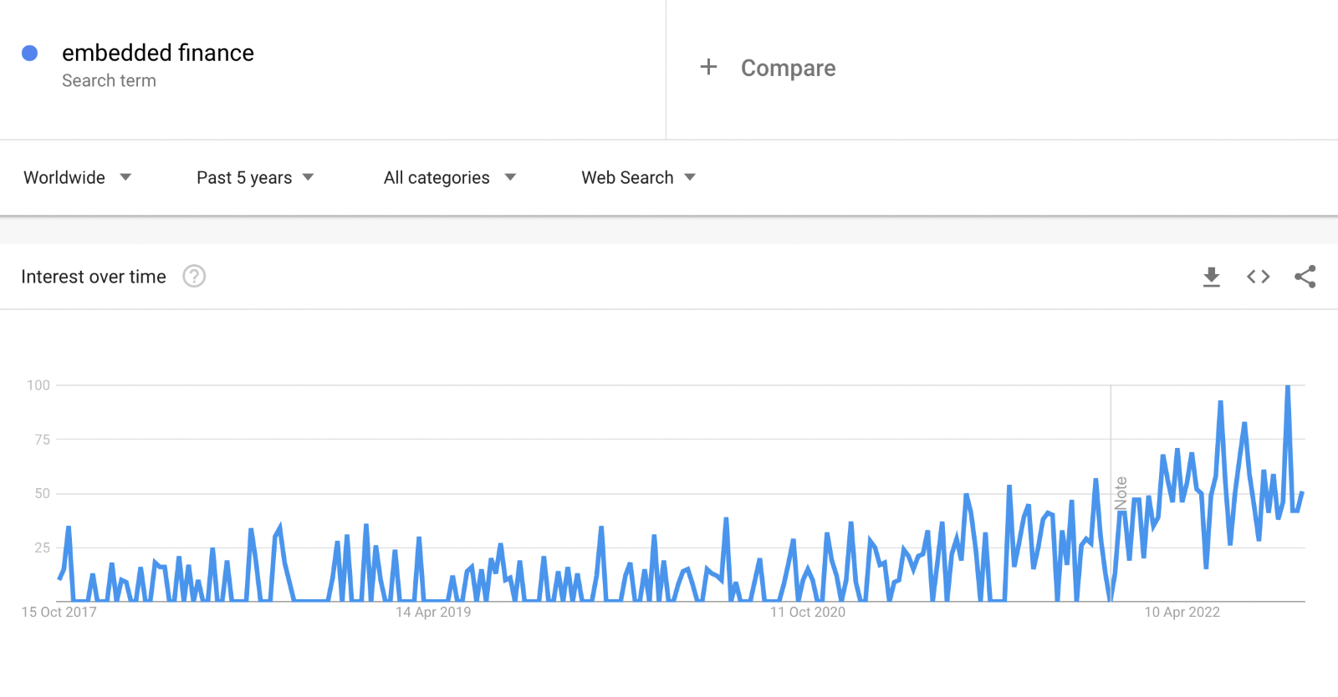Click the Note marker on the chart
Image resolution: width=1338 pixels, height=697 pixels.
(1121, 493)
